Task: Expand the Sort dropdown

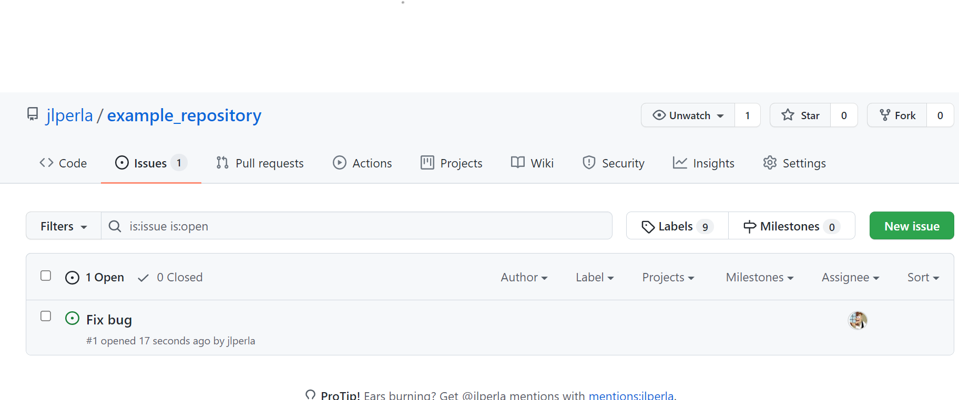Action: tap(923, 277)
